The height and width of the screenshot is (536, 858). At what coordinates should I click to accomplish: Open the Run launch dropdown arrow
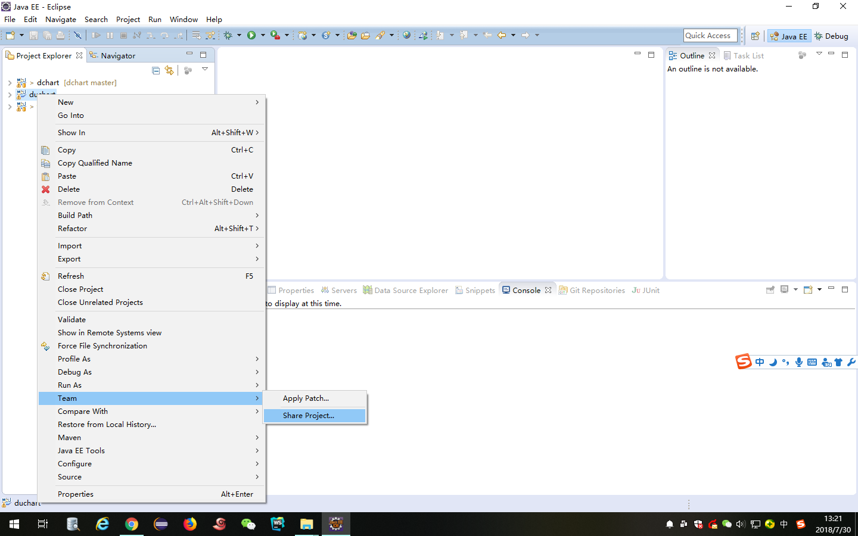[263, 35]
